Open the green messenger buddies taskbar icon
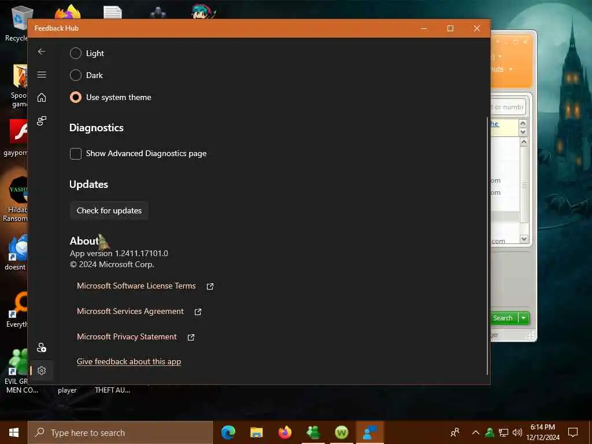 click(313, 432)
